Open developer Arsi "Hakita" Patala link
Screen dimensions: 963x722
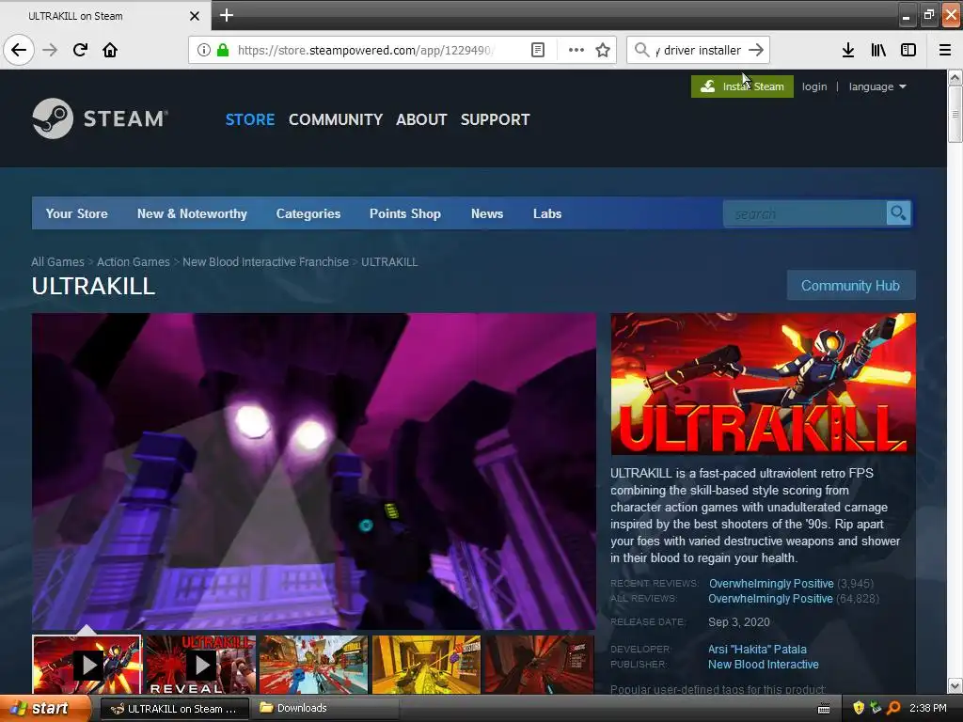(x=757, y=649)
